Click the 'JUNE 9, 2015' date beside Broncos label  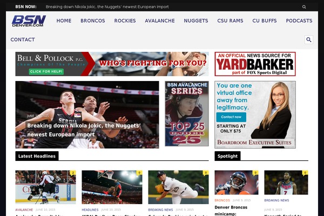[x=241, y=200]
